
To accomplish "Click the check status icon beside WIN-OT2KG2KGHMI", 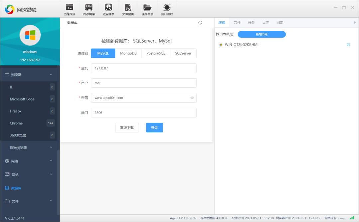I will (348, 45).
